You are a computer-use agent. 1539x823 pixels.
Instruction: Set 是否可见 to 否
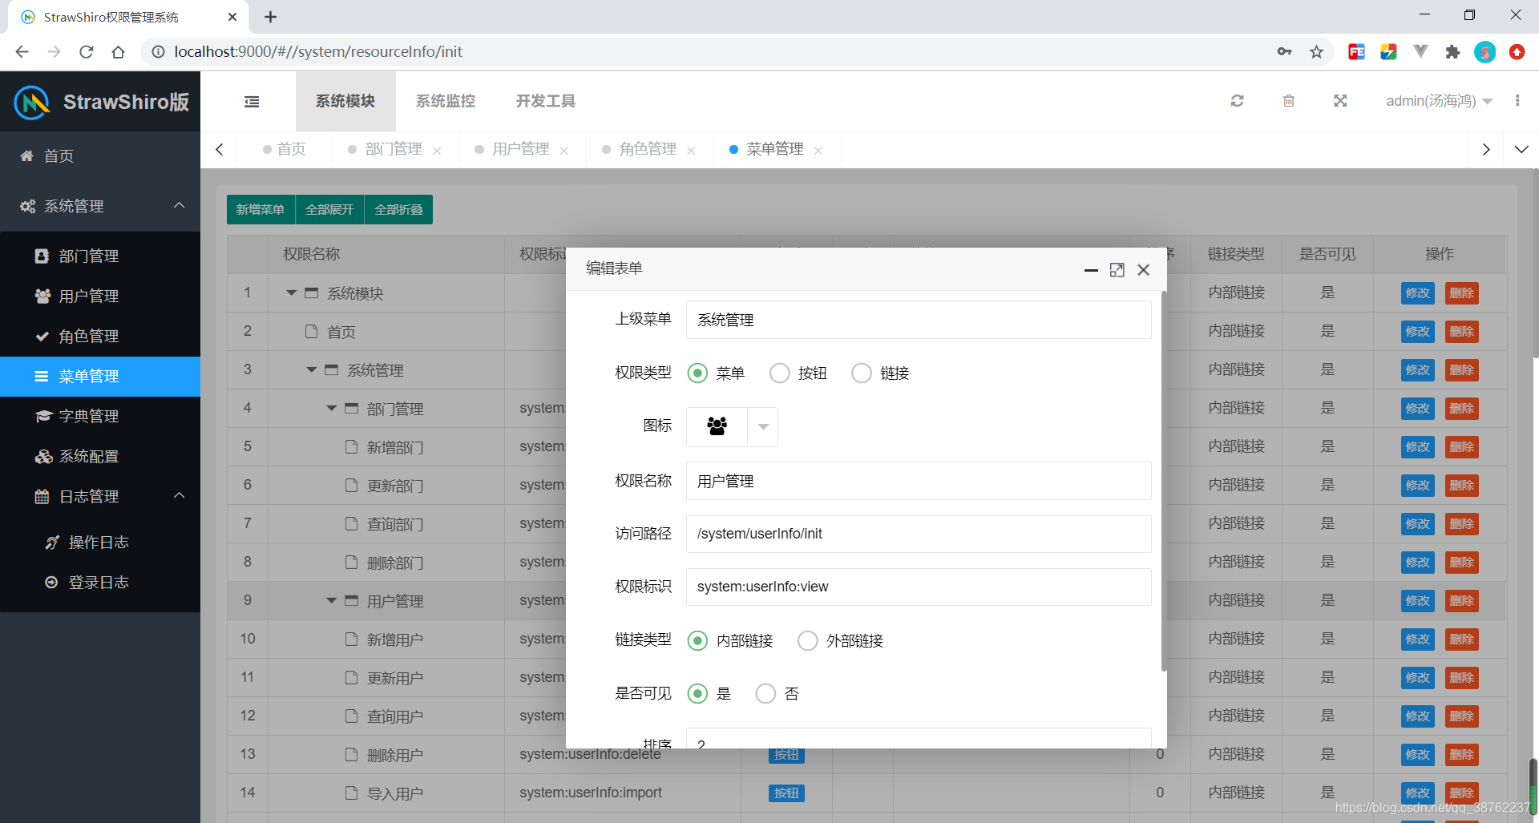765,694
